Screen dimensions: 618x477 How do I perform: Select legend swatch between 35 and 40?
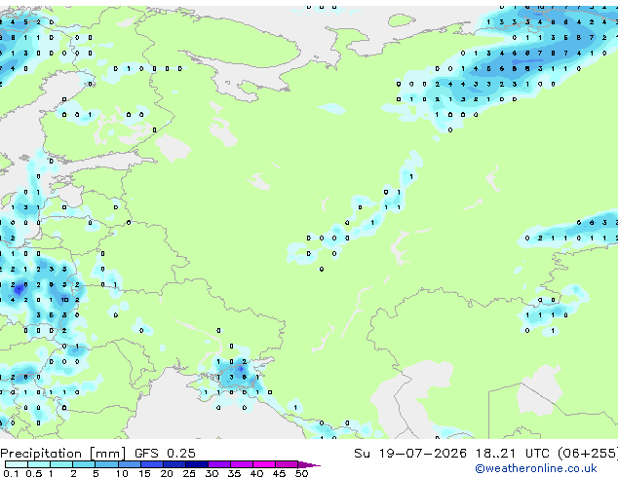(242, 464)
